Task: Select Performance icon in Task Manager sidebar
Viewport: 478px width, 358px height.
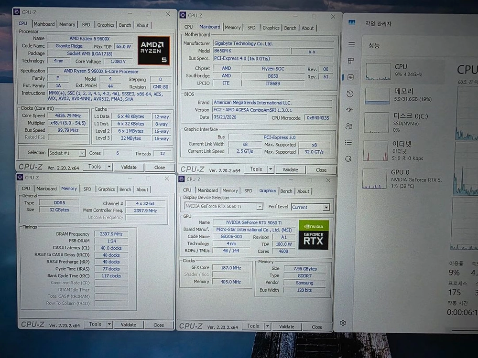Action: click(350, 77)
